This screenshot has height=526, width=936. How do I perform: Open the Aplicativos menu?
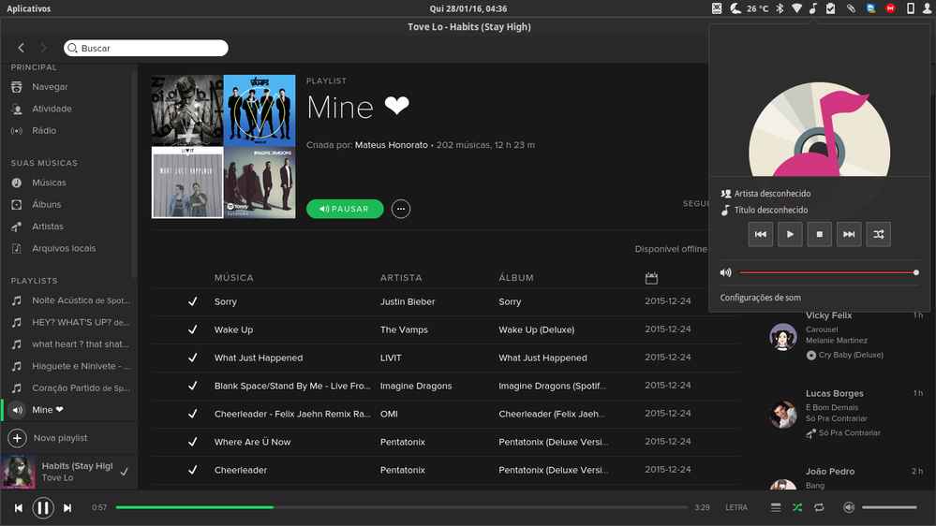(x=29, y=8)
